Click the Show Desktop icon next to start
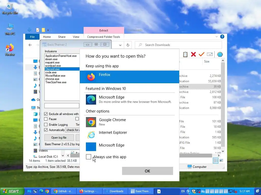Viewport: 261px width, 195px height. click(x=29, y=191)
